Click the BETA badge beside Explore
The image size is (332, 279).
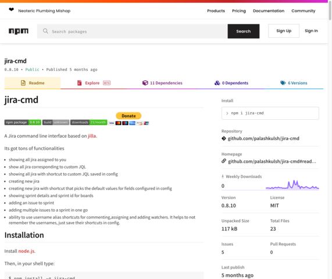tap(107, 83)
